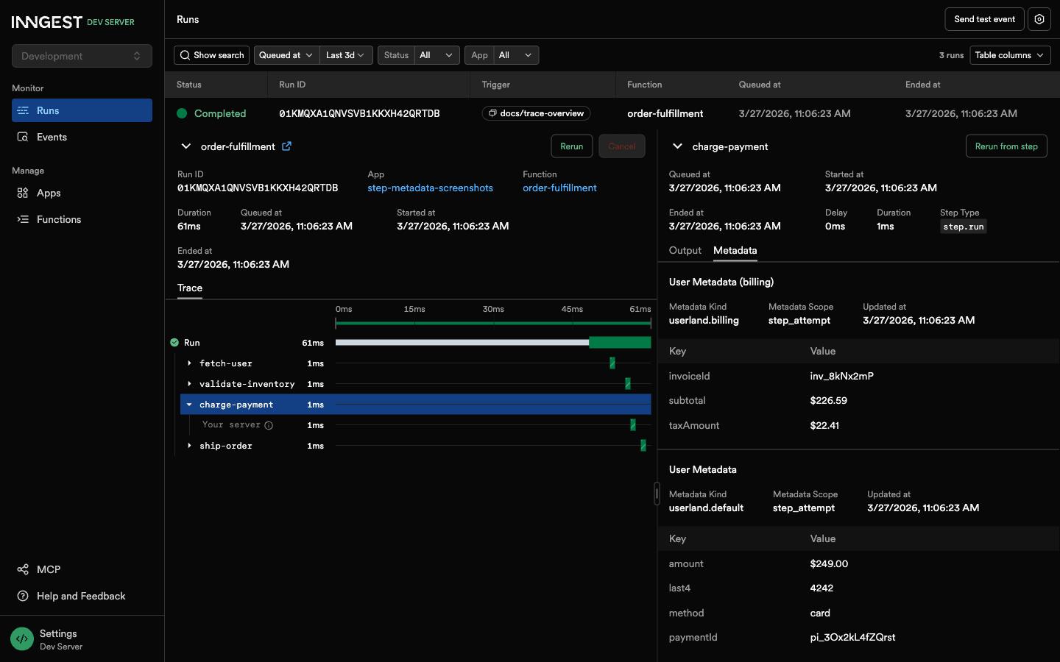Go to Events in the sidebar
Screen dimensions: 1060x662
pos(82,137)
